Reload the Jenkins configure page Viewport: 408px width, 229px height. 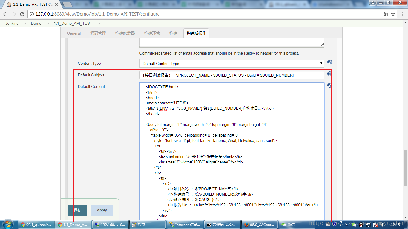pos(22,14)
